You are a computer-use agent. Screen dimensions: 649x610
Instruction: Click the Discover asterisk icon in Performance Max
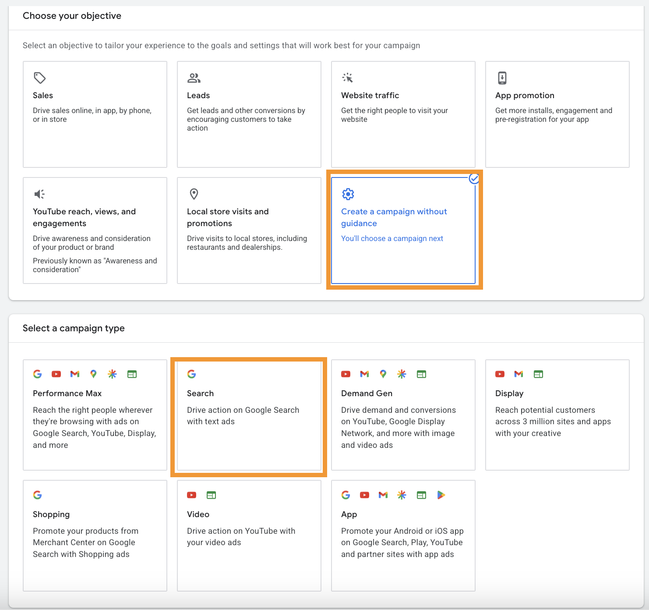[112, 374]
